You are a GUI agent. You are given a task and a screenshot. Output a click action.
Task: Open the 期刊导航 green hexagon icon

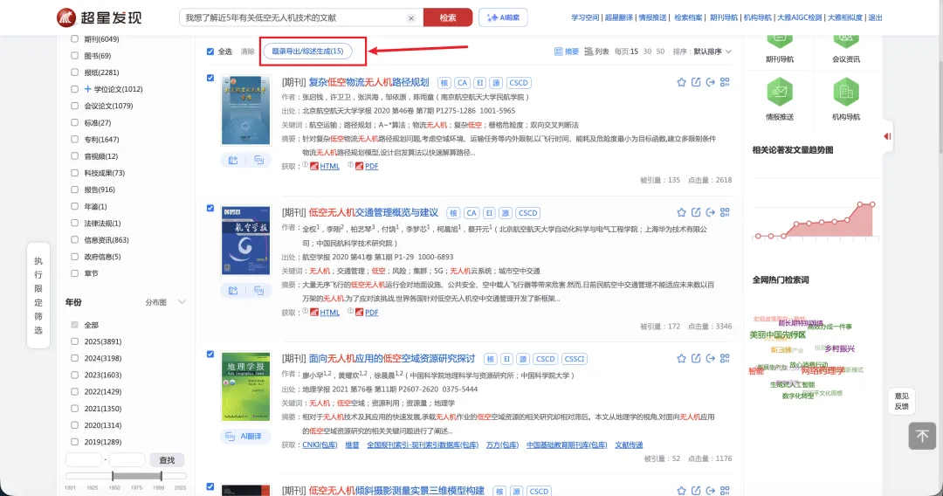(779, 38)
